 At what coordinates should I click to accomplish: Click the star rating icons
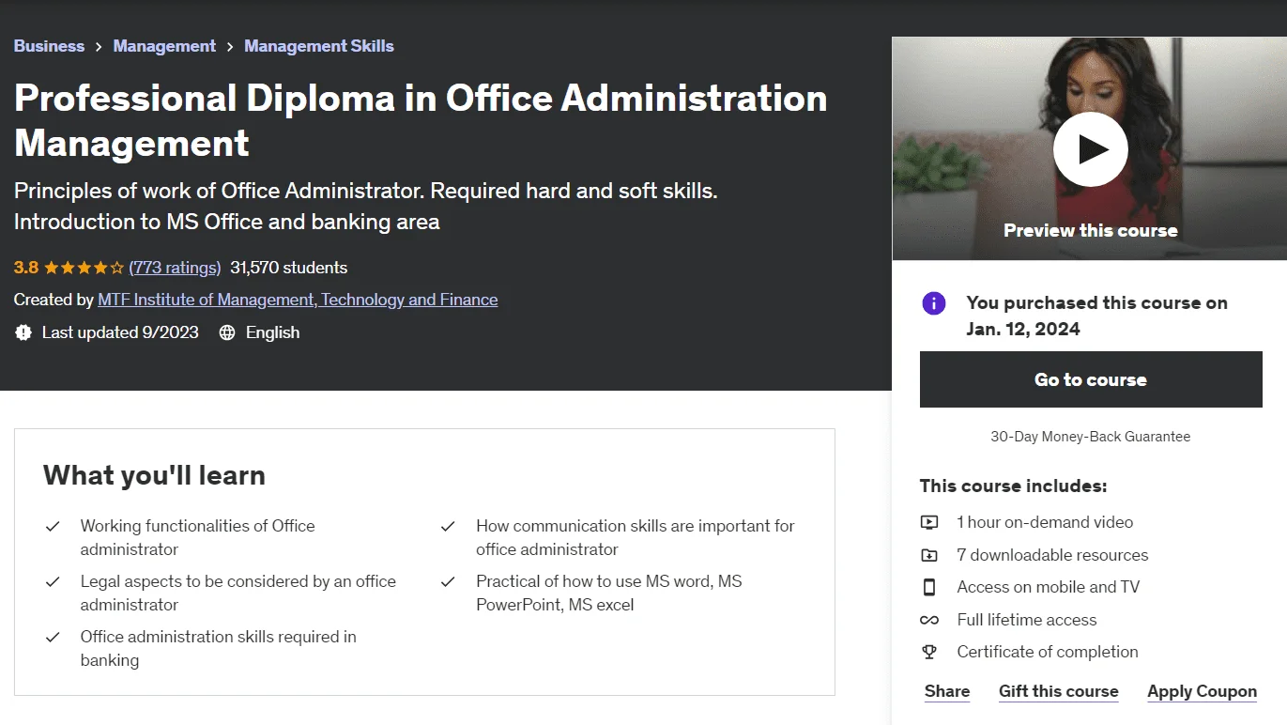pos(84,268)
